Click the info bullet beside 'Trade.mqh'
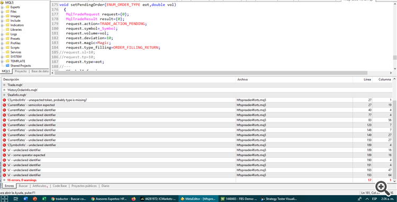The height and width of the screenshot is (202, 397). (4, 85)
